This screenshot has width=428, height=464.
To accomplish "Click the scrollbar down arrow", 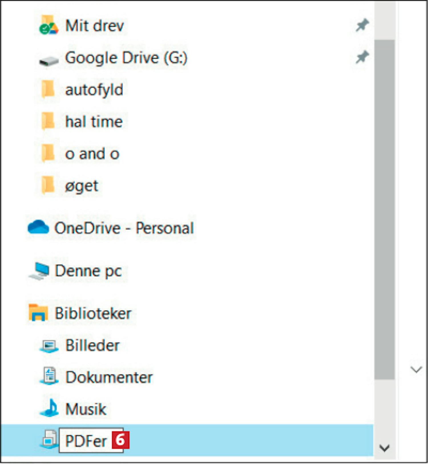I will pos(384,448).
